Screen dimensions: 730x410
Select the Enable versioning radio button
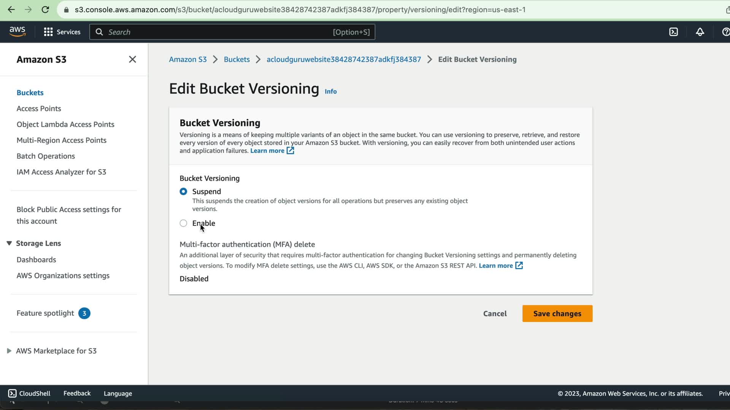pos(183,223)
